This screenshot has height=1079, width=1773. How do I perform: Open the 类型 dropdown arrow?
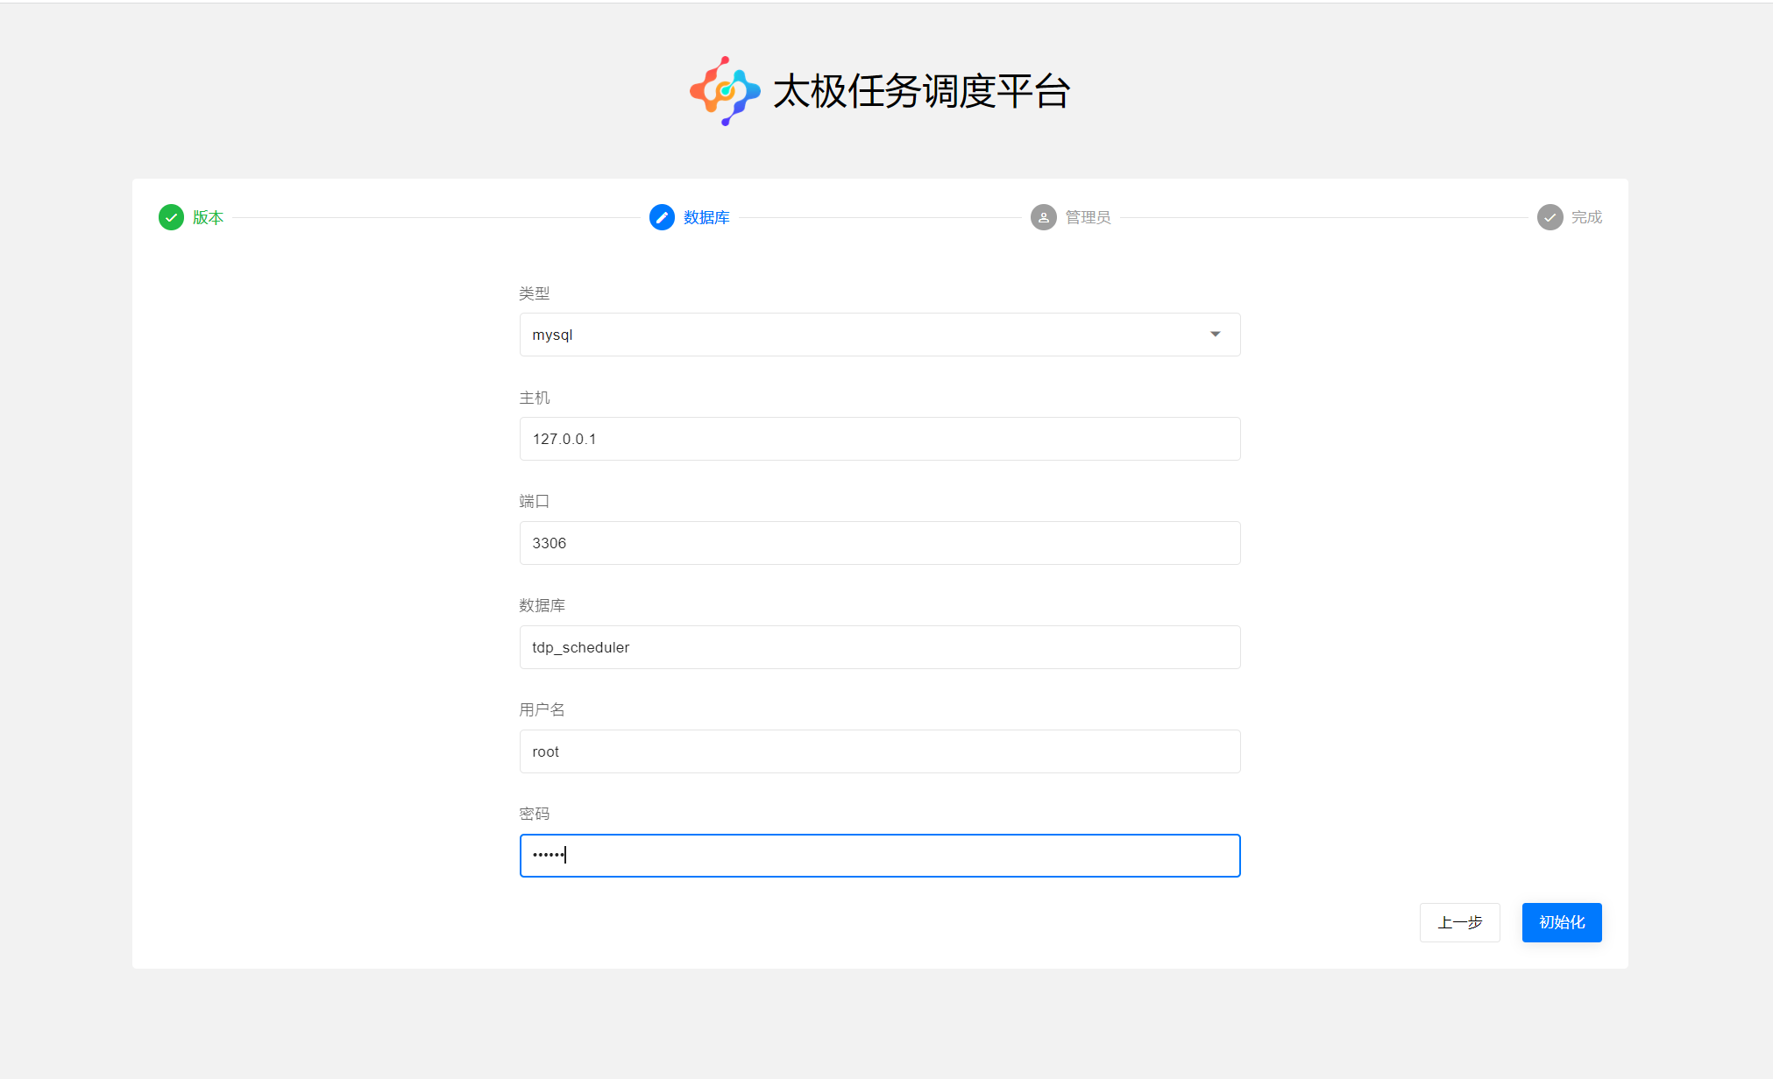[x=1216, y=335]
